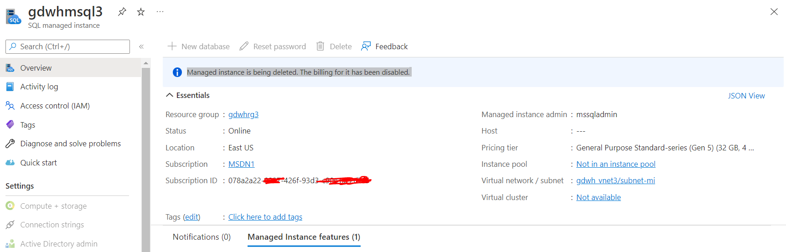Viewport: 786px width, 252px height.
Task: Select the status value Online
Action: (239, 131)
